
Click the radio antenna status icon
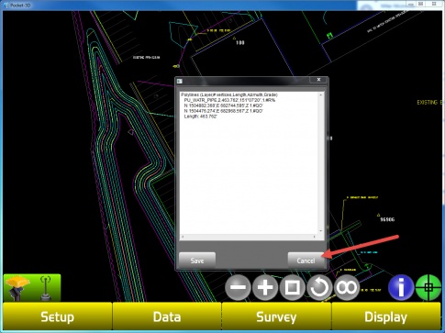[46, 288]
